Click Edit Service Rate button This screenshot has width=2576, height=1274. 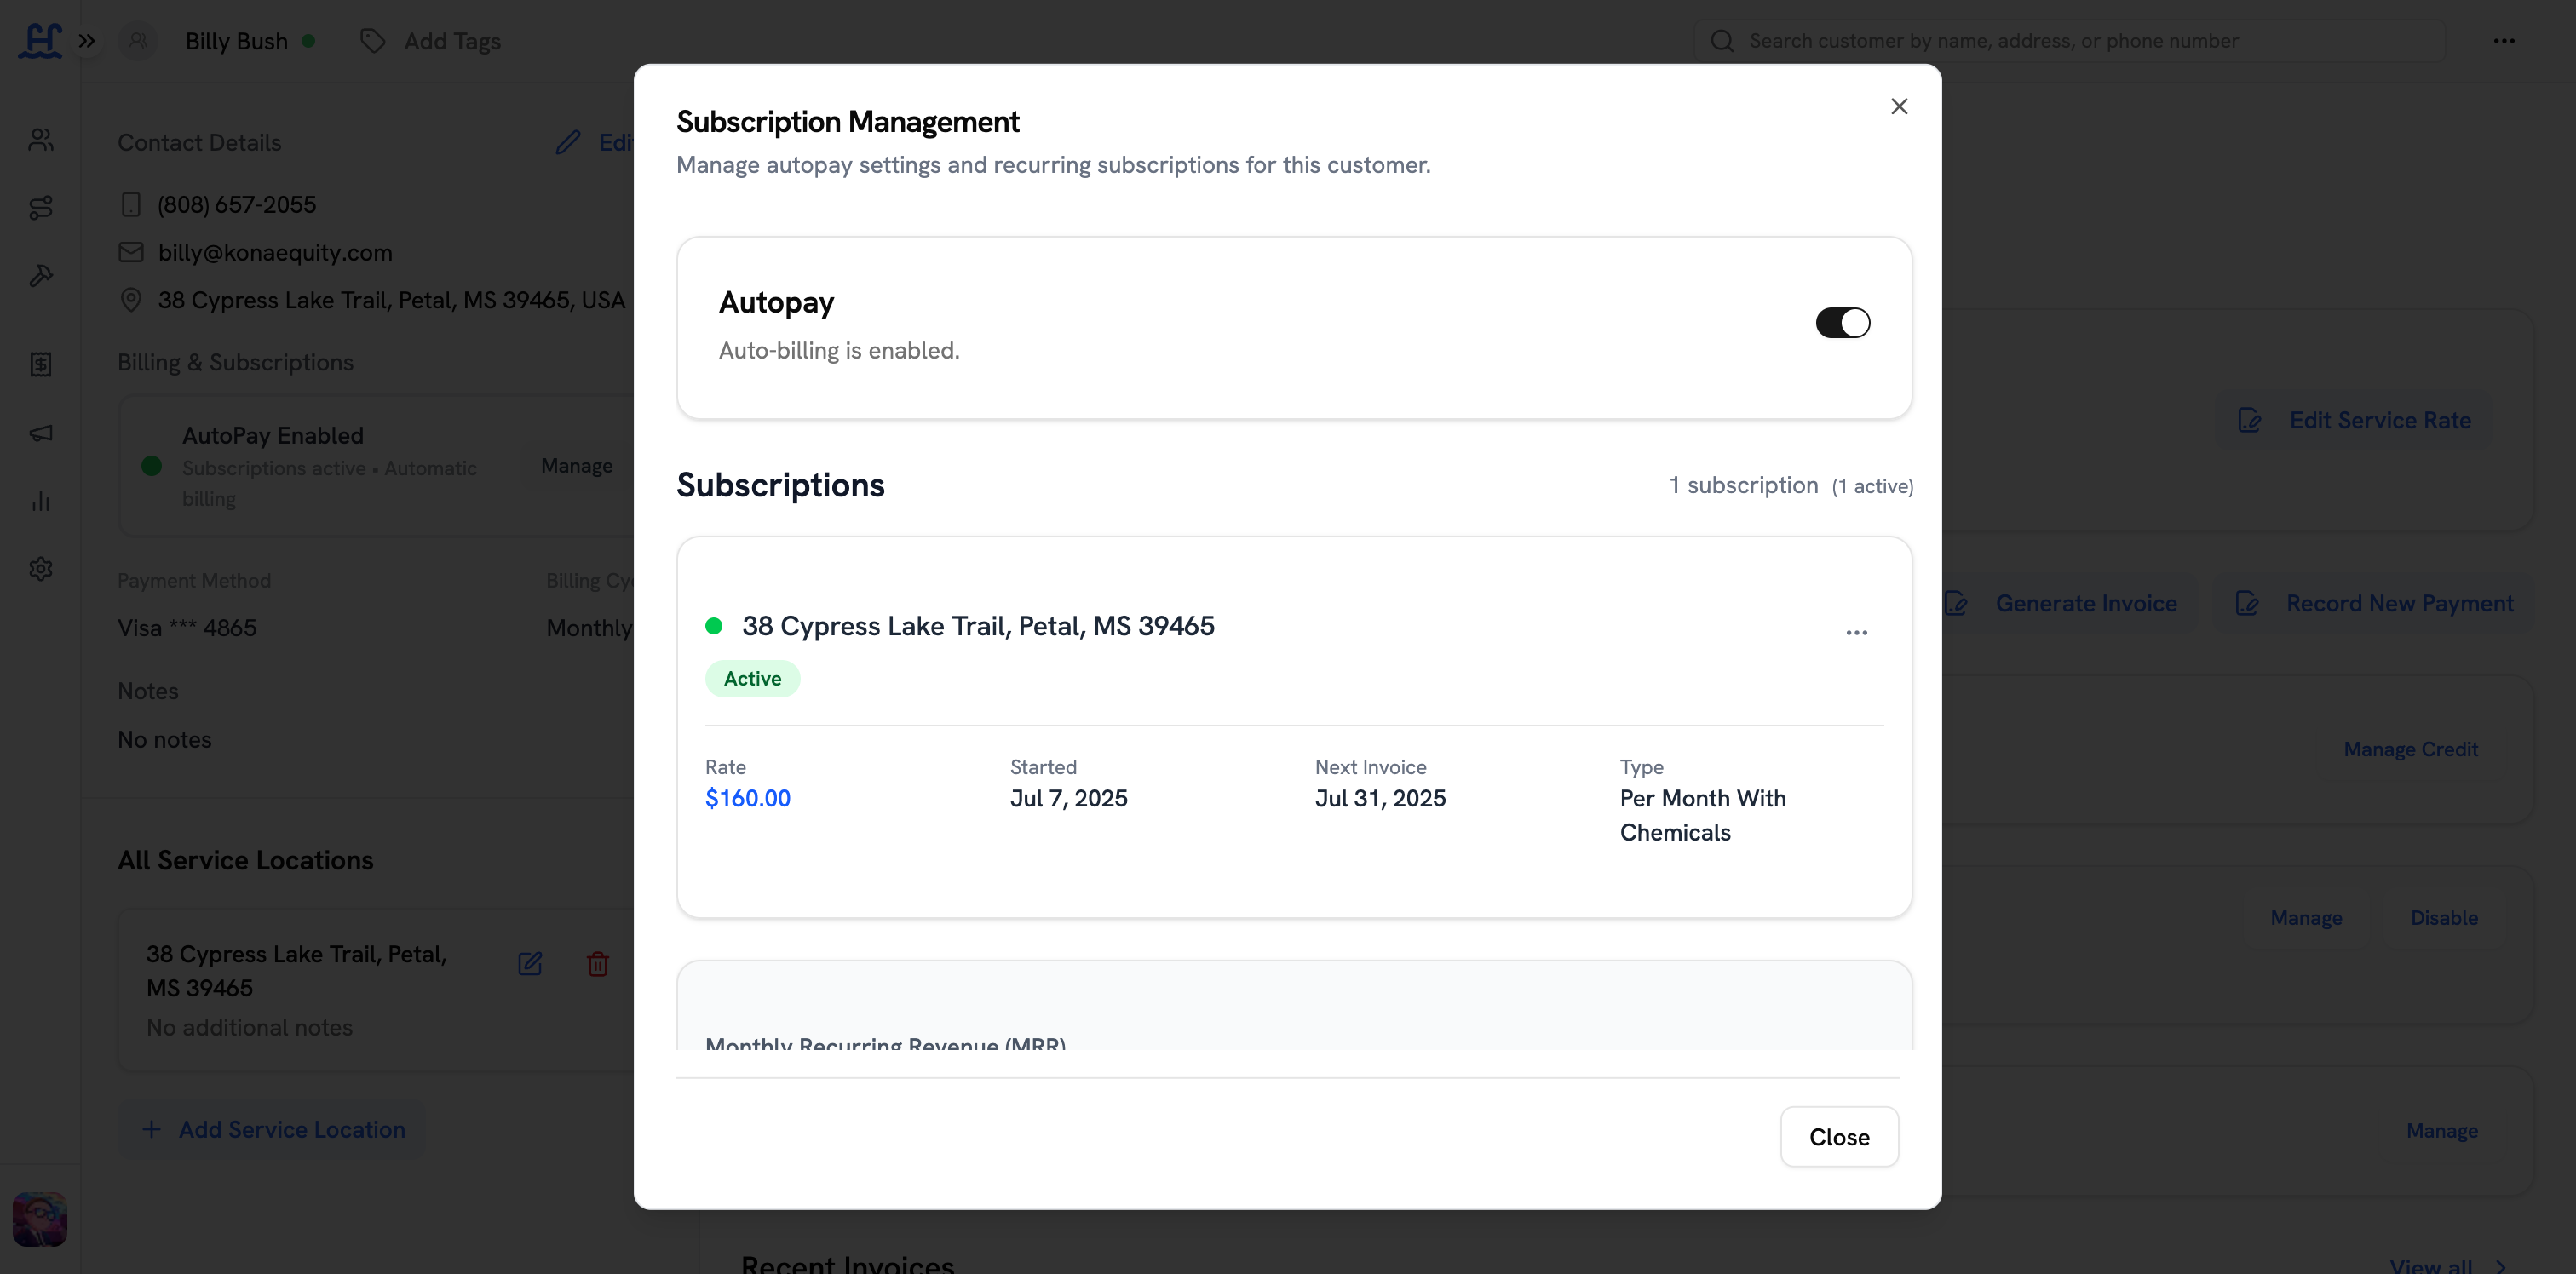tap(2355, 420)
